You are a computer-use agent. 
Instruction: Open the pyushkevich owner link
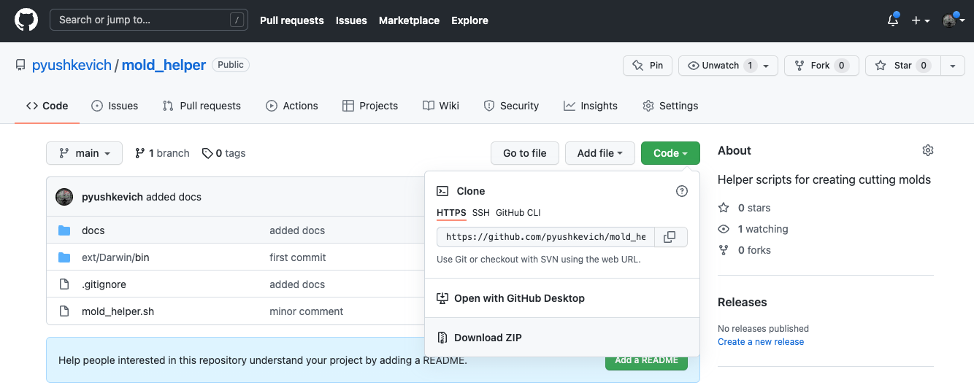(x=72, y=65)
